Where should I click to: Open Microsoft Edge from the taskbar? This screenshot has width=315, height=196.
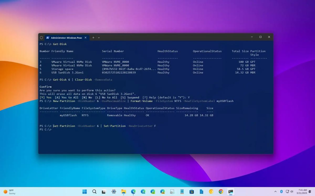click(x=133, y=192)
